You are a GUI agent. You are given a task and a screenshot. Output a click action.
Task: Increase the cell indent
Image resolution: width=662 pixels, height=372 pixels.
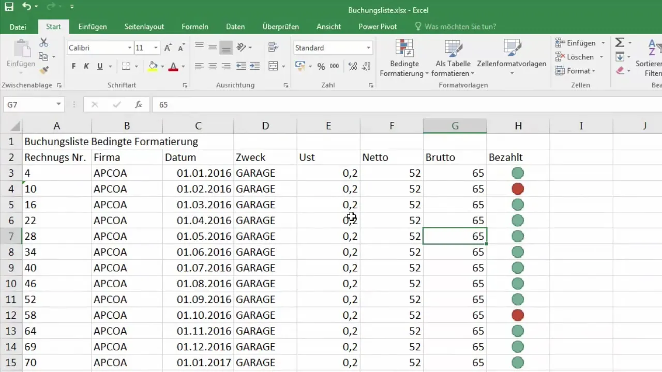click(x=255, y=66)
